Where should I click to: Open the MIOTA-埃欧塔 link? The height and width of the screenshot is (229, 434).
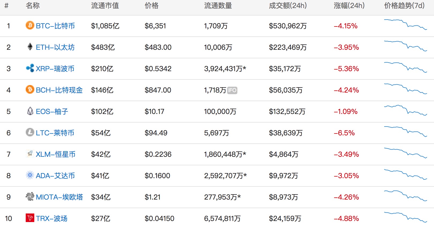tap(59, 197)
